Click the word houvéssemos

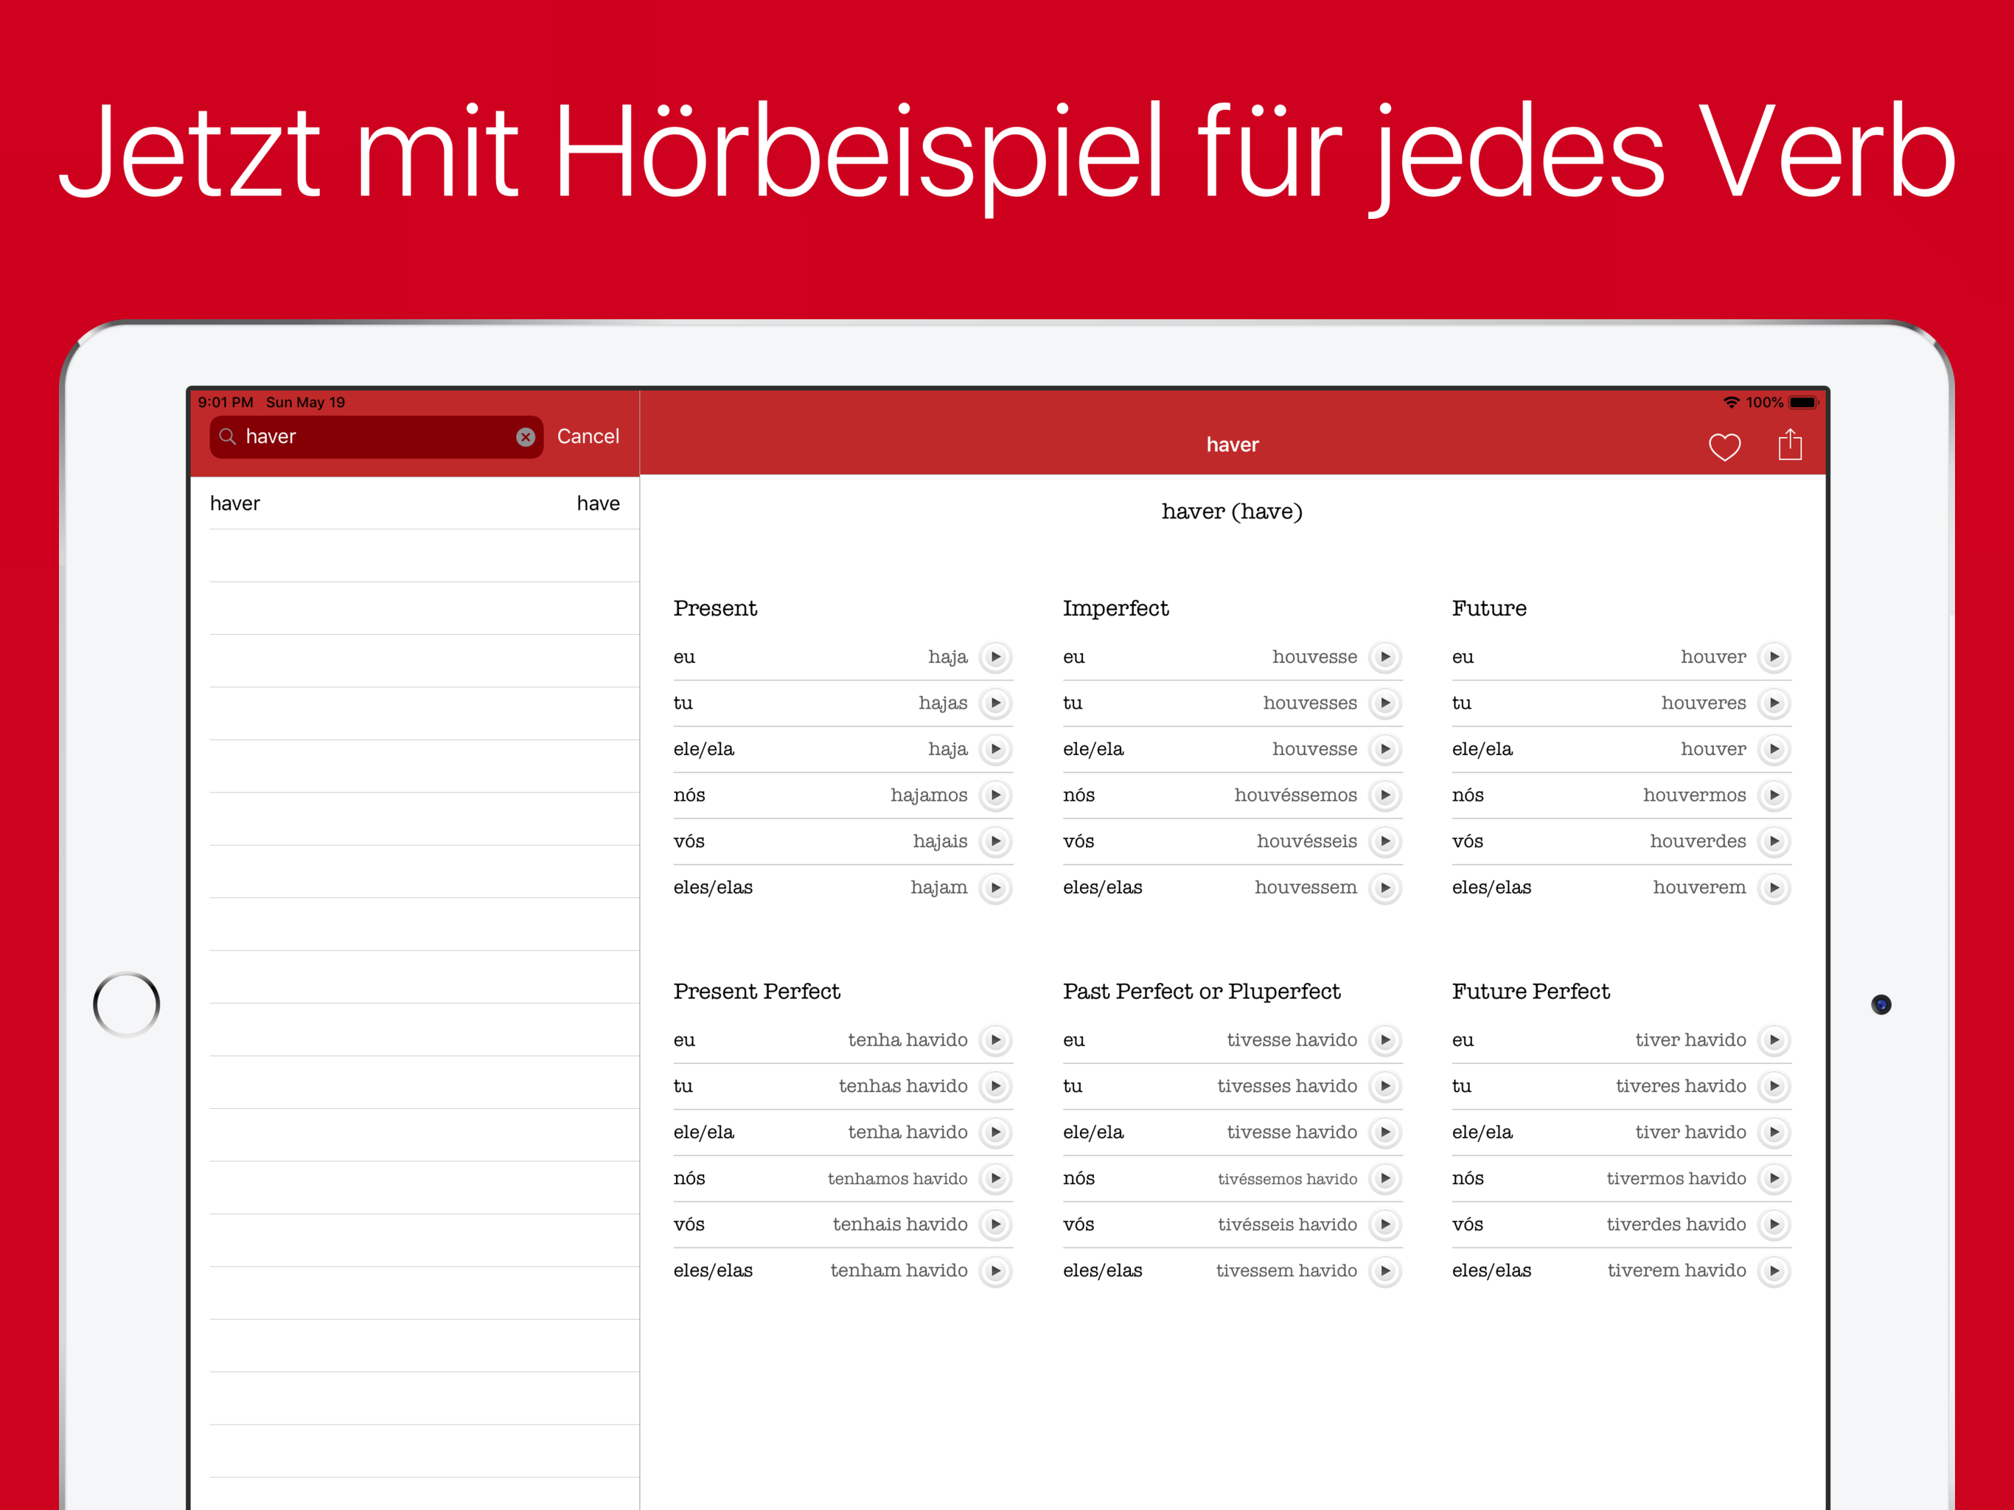click(1296, 795)
